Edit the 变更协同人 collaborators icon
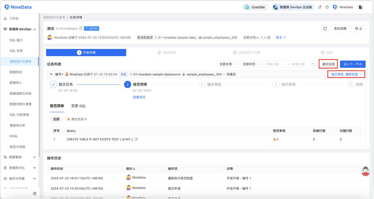The height and width of the screenshot is (199, 374). click(269, 37)
